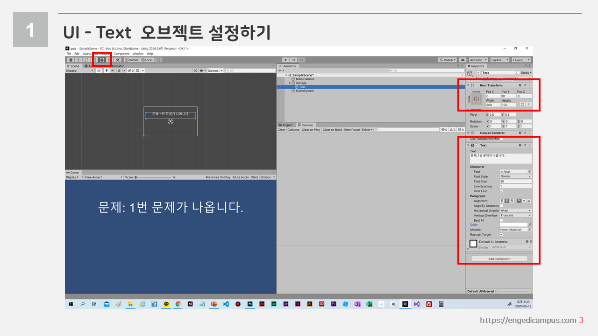Image resolution: width=598 pixels, height=336 pixels.
Task: Open the Edit menu
Action: [77, 54]
